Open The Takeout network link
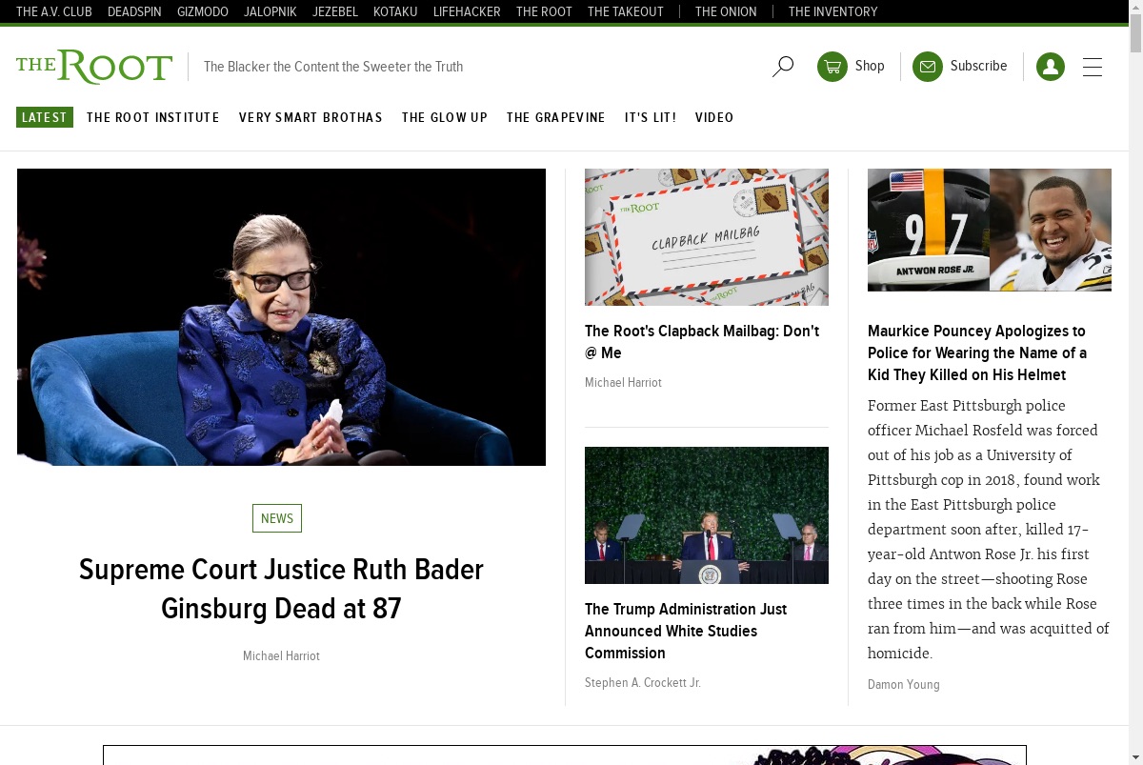The image size is (1143, 765). tap(626, 12)
